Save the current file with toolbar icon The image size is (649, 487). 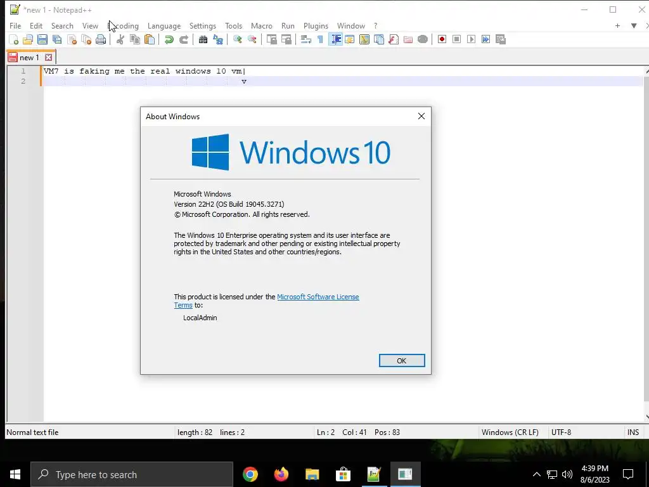(42, 39)
